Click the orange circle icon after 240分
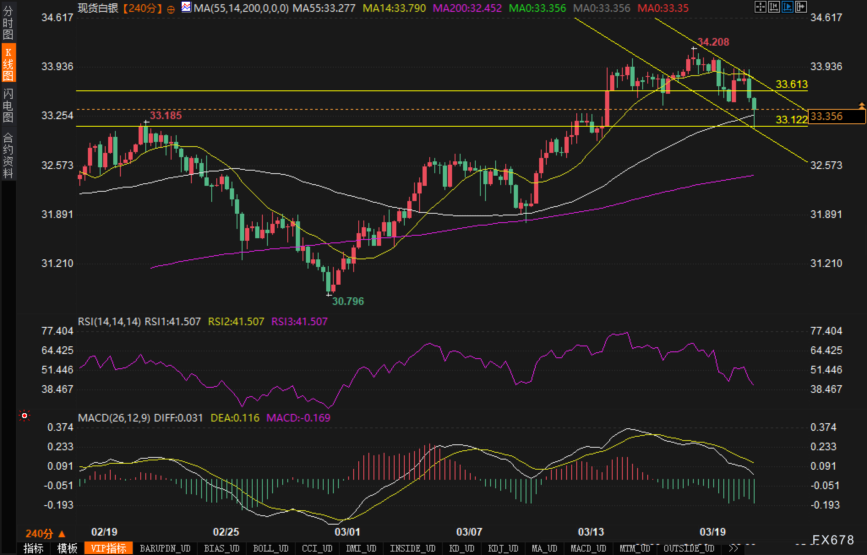This screenshot has width=867, height=555. coord(171,9)
